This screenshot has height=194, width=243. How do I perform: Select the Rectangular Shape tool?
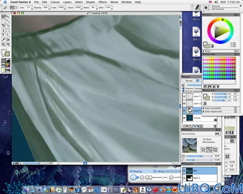(x=8, y=30)
